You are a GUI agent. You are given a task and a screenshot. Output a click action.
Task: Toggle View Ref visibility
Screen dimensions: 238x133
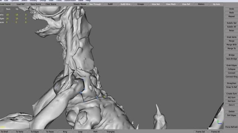[186, 4]
